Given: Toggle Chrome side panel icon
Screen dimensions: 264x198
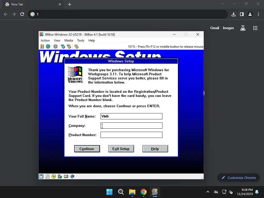Looking at the screenshot, I should click(x=242, y=14).
